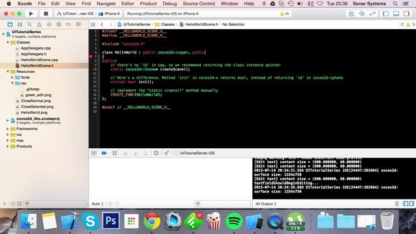Screen dimensions: 416x234
Task: Expand the Frameworks group
Action: tap(8, 129)
